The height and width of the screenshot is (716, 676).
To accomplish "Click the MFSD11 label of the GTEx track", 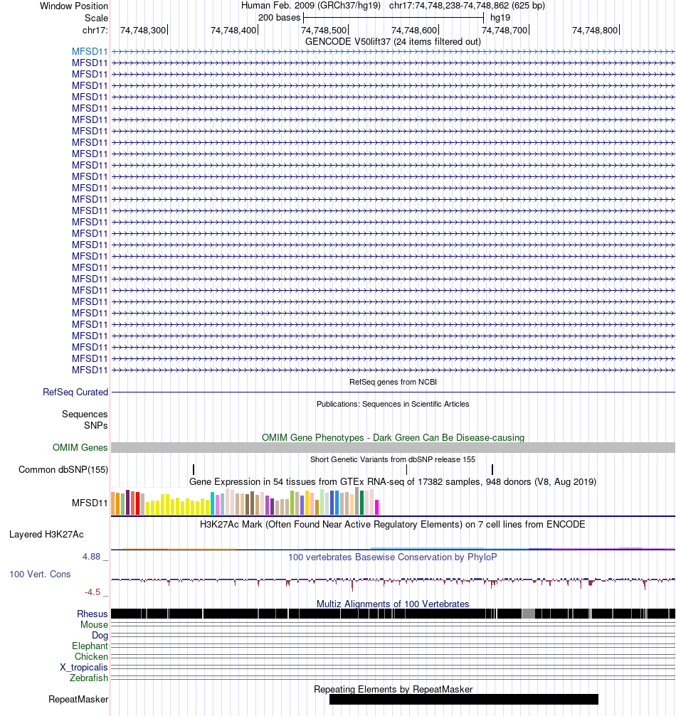I will click(x=90, y=503).
